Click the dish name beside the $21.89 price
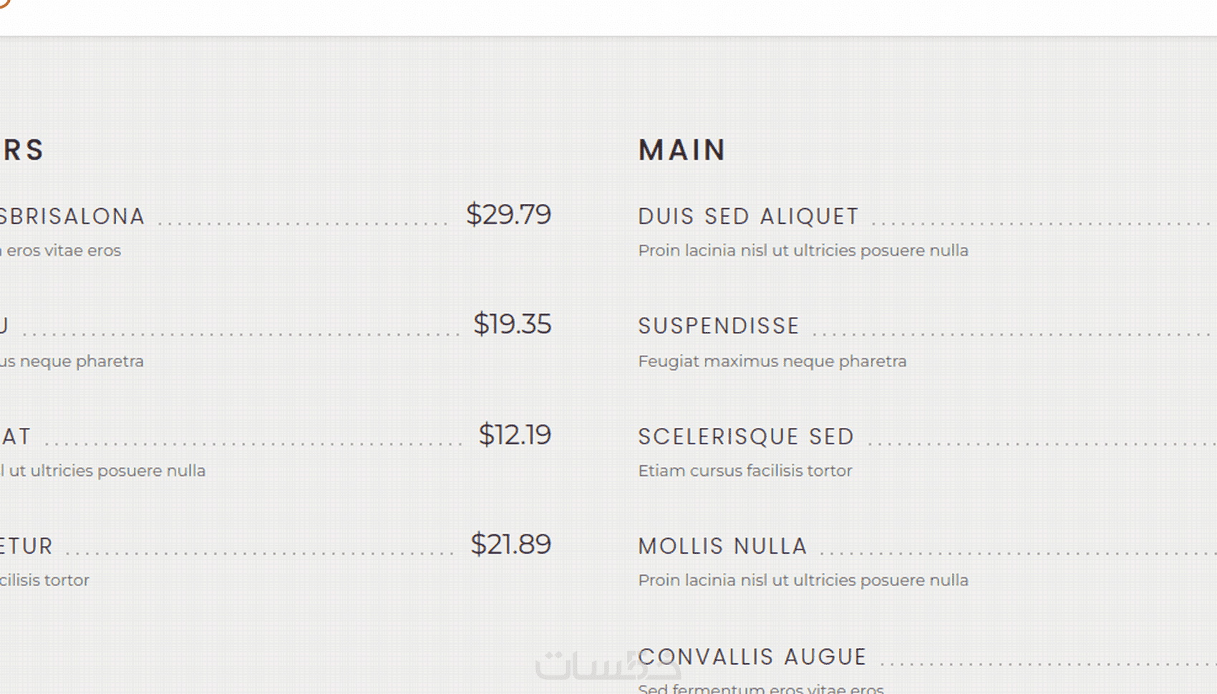Viewport: 1217px width, 694px height. [x=26, y=547]
